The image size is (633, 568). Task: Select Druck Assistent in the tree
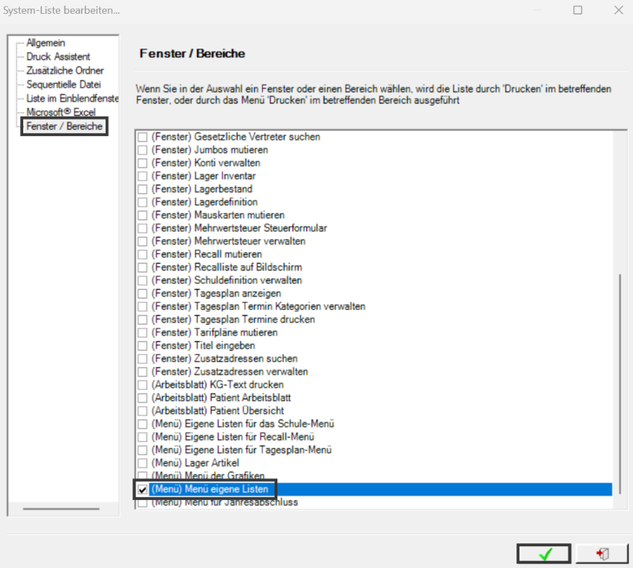click(x=58, y=57)
